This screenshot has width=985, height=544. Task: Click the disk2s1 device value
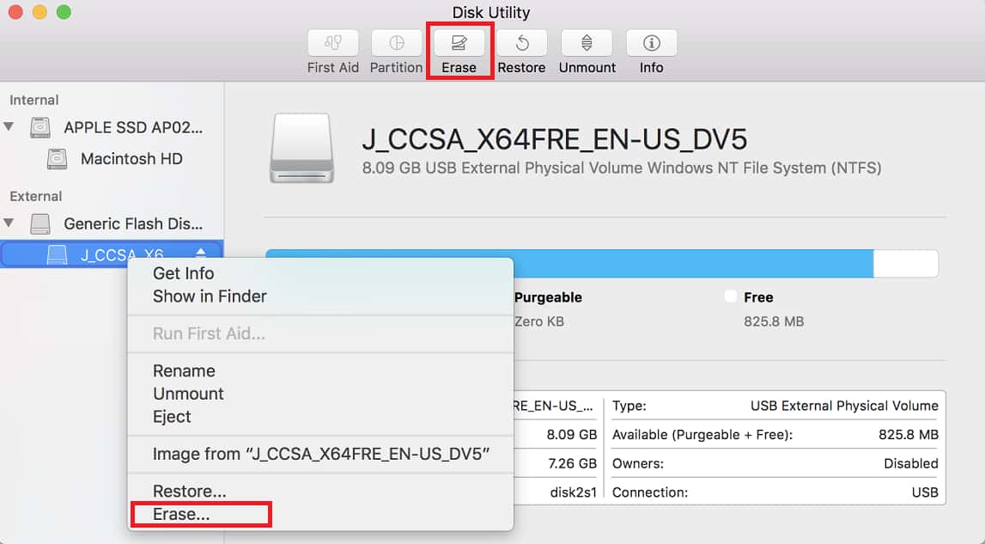click(573, 492)
